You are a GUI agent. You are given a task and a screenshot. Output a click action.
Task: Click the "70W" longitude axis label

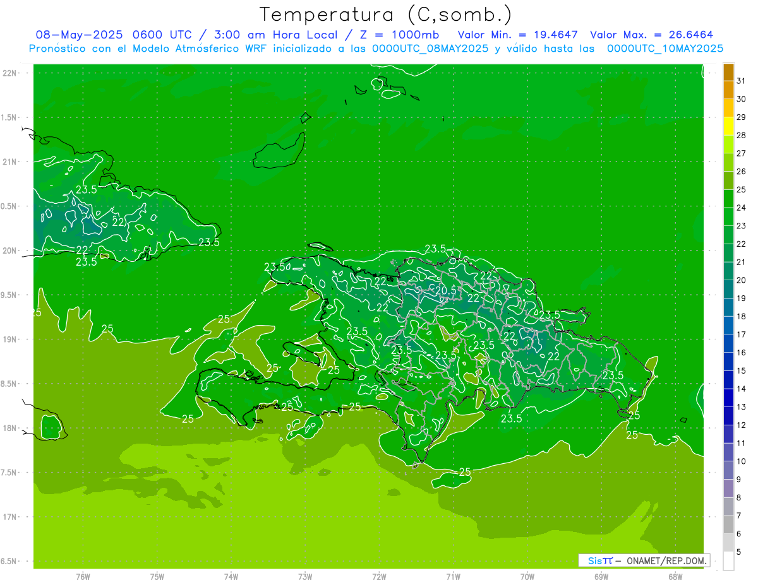527,576
